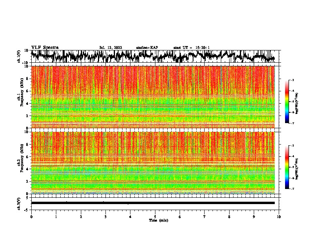
Task: Click the "4" kHz tick on ch.2 spectrogram
Action: tap(27, 169)
